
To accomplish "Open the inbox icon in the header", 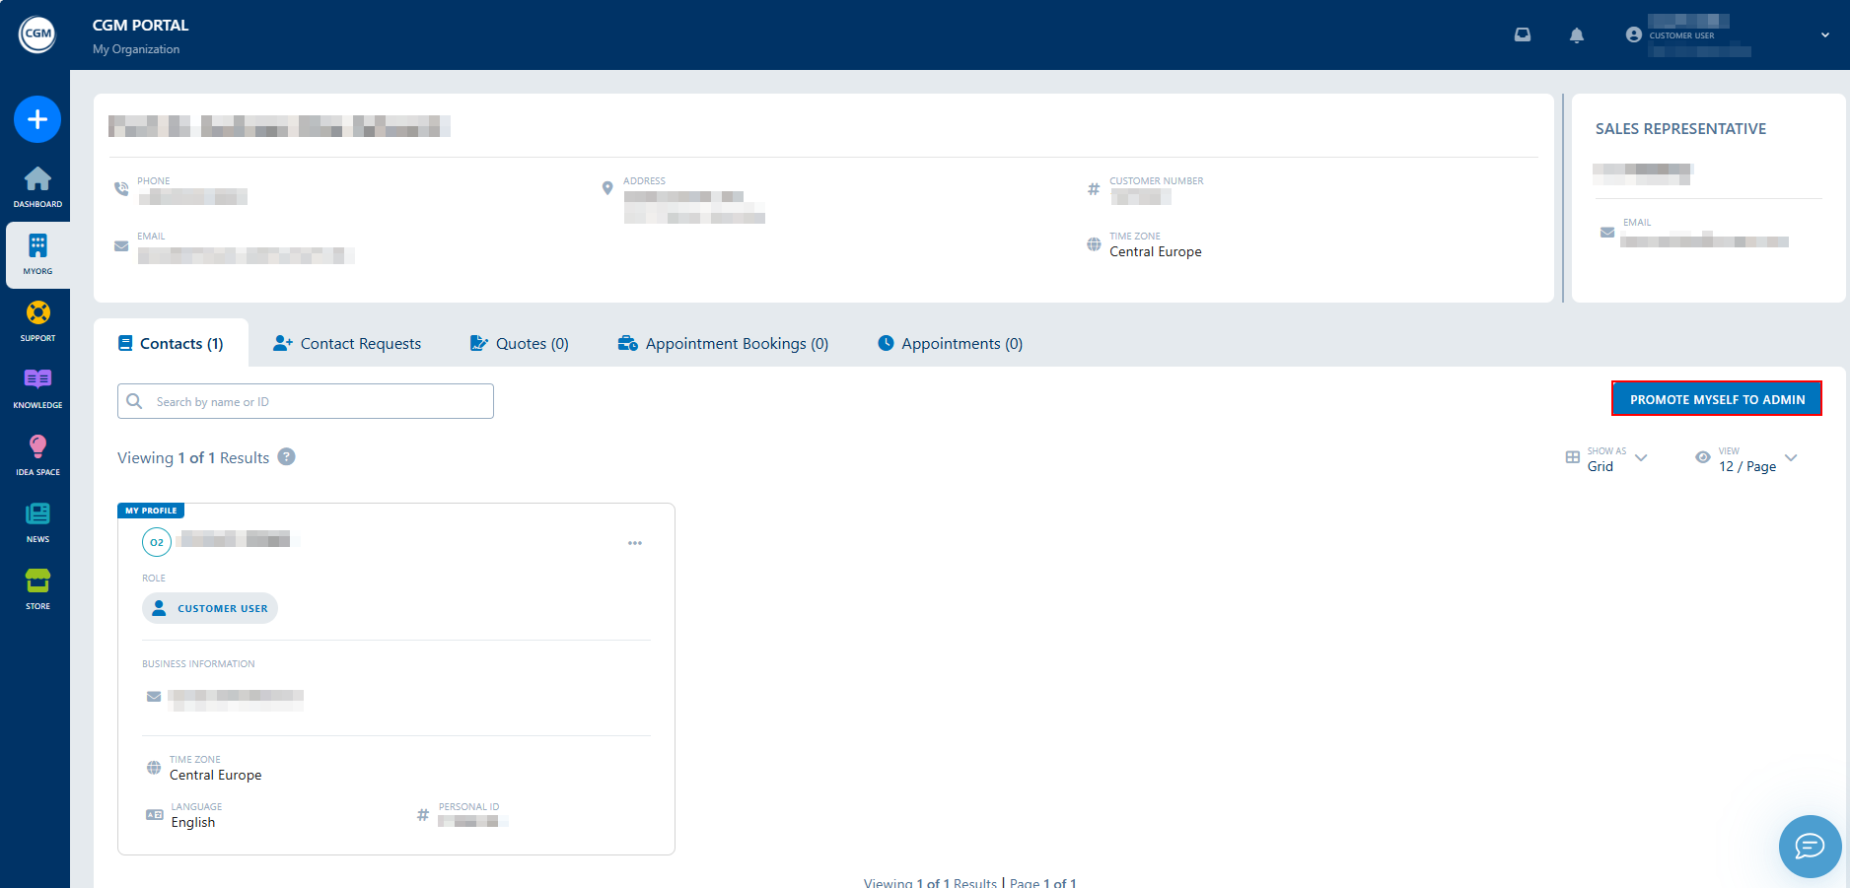I will pyautogui.click(x=1523, y=34).
